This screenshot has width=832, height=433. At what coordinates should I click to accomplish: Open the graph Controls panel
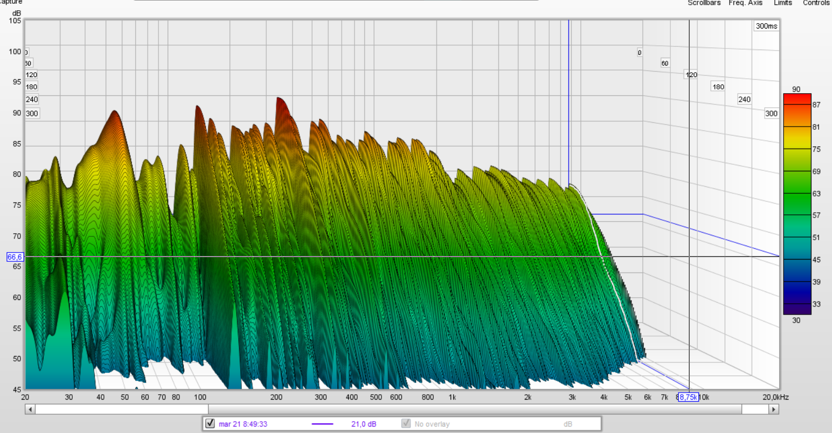tap(816, 3)
